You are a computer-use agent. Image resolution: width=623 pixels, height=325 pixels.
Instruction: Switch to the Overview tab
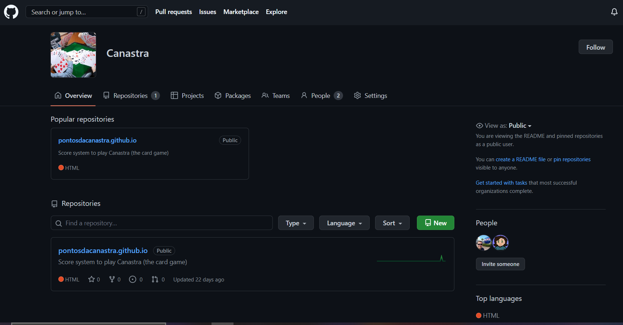73,96
